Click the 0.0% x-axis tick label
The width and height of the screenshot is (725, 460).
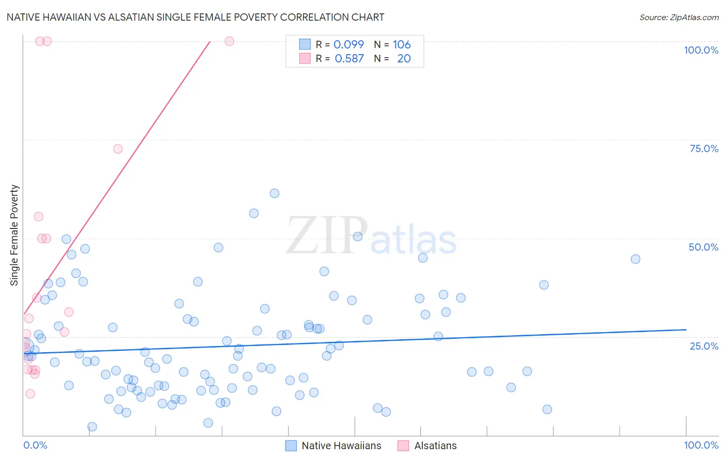[x=35, y=445]
